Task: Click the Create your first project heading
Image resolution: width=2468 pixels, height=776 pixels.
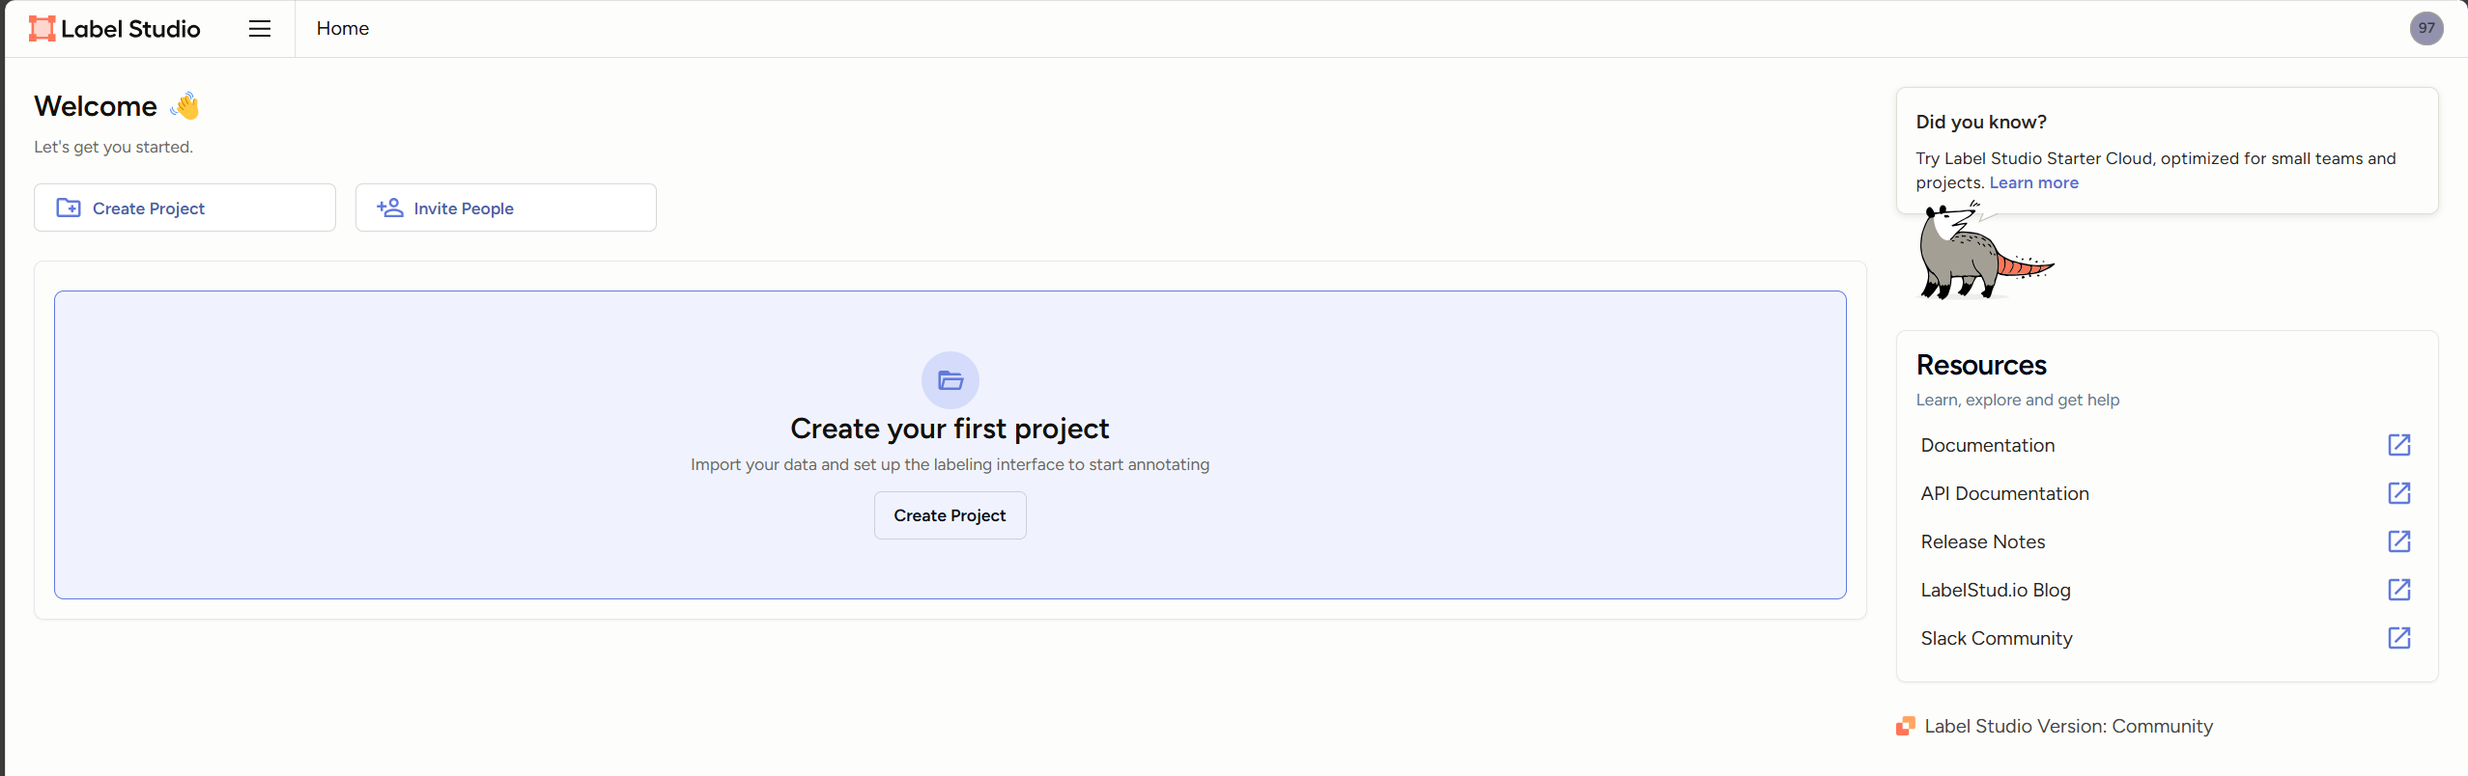Action: [x=950, y=429]
